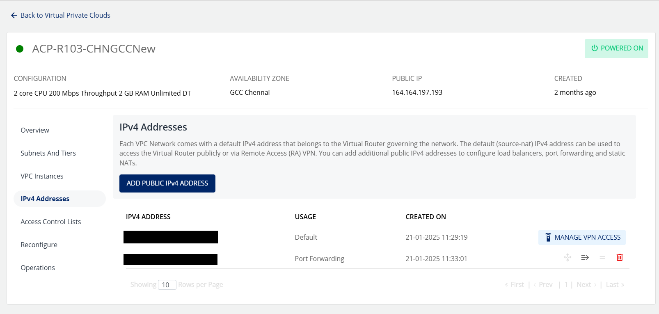The width and height of the screenshot is (659, 314).
Task: Return to Virtual Private Clouds list
Action: click(65, 15)
